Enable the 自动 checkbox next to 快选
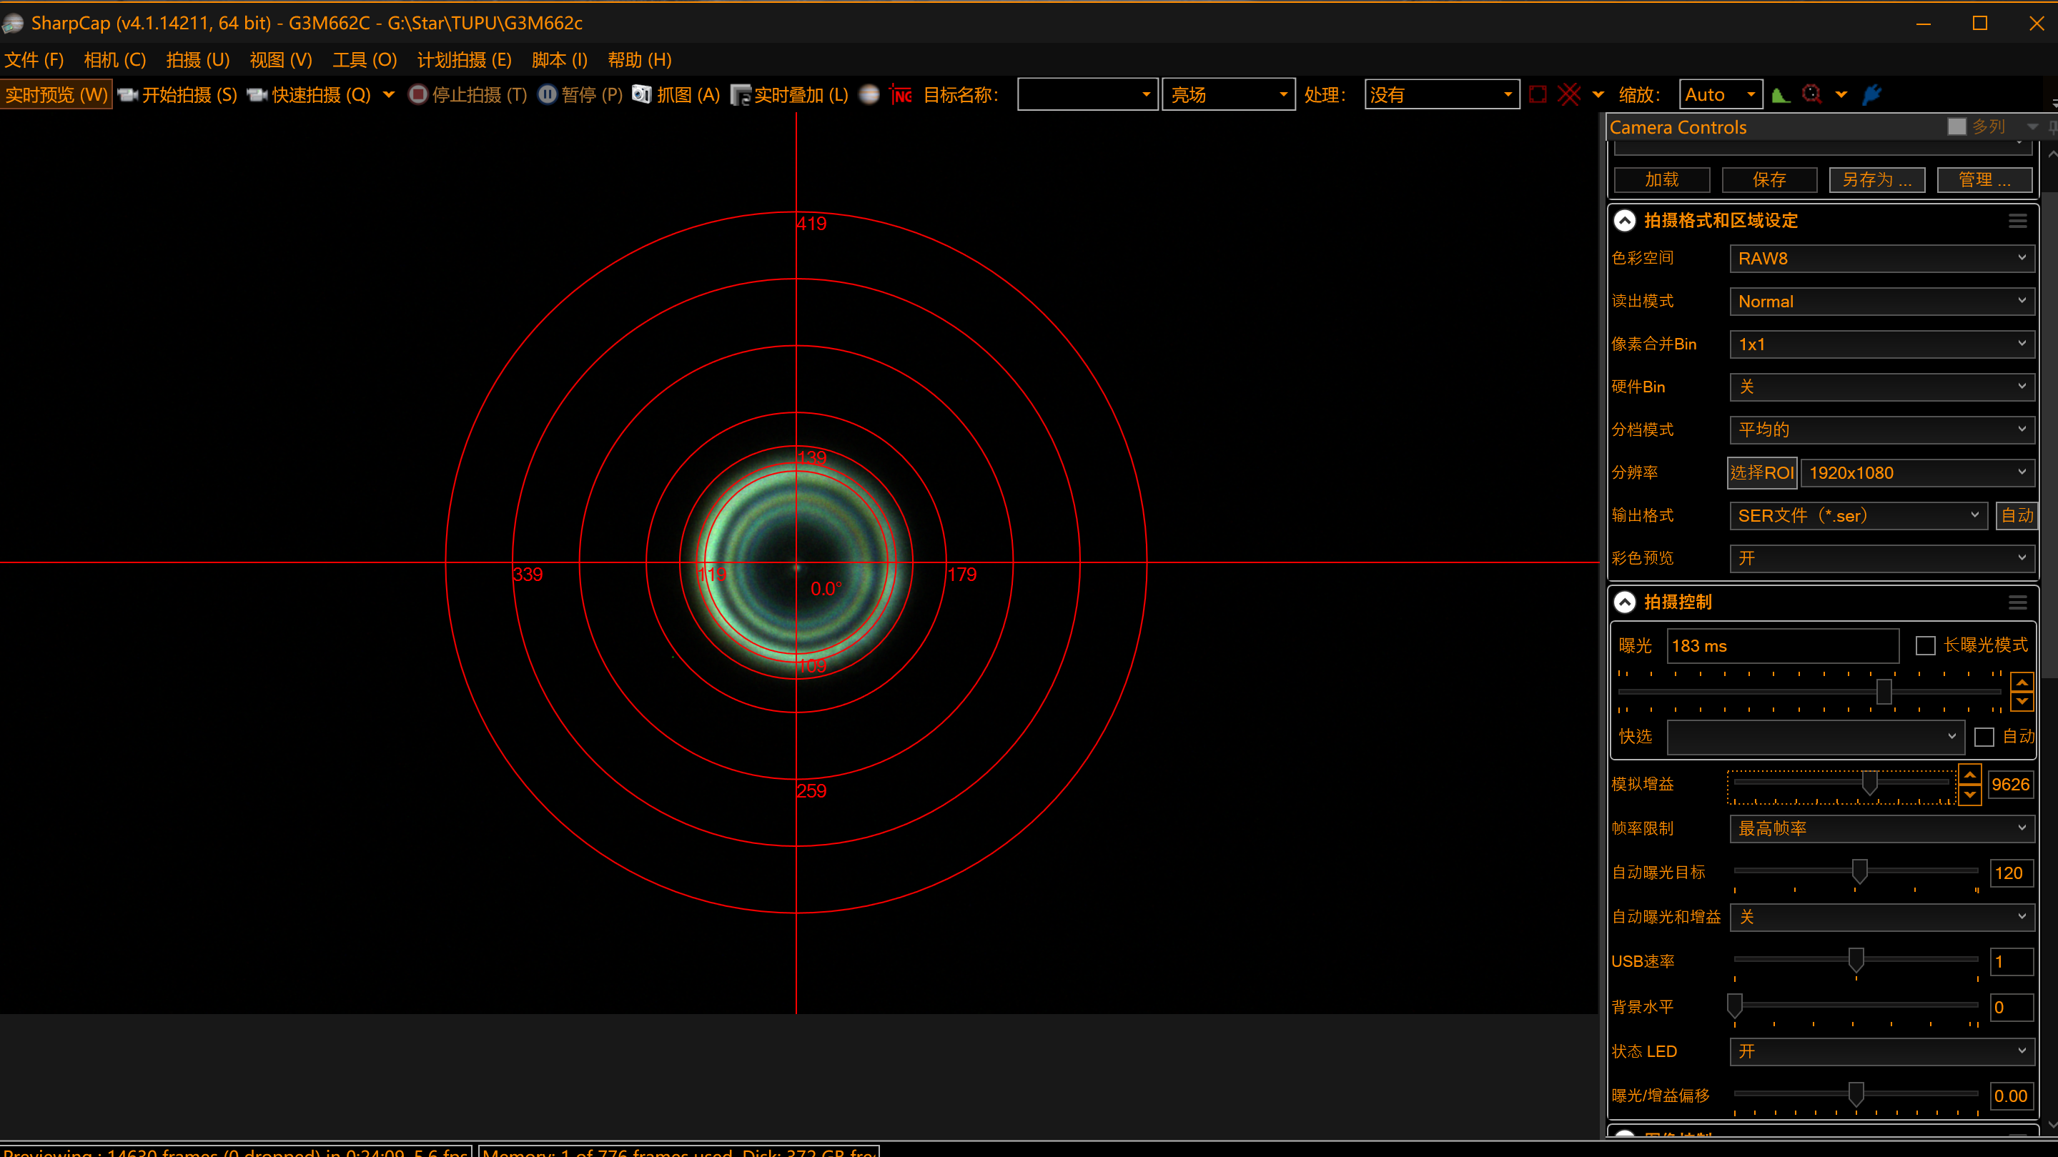 coord(1984,736)
